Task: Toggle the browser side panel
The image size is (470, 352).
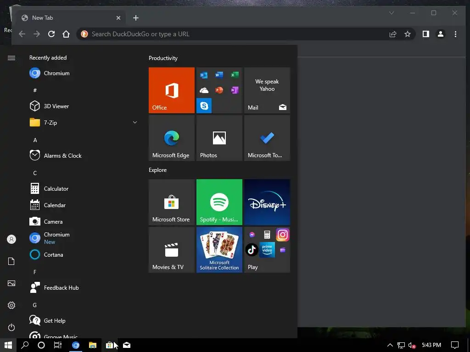Action: [426, 34]
